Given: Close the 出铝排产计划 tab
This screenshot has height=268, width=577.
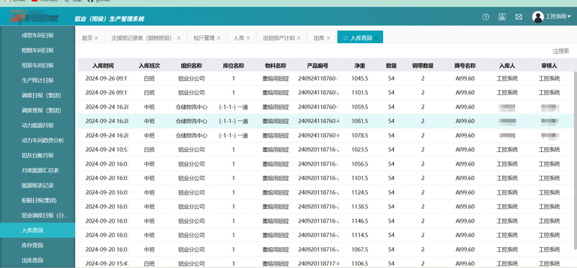Looking at the screenshot, I should [x=299, y=38].
